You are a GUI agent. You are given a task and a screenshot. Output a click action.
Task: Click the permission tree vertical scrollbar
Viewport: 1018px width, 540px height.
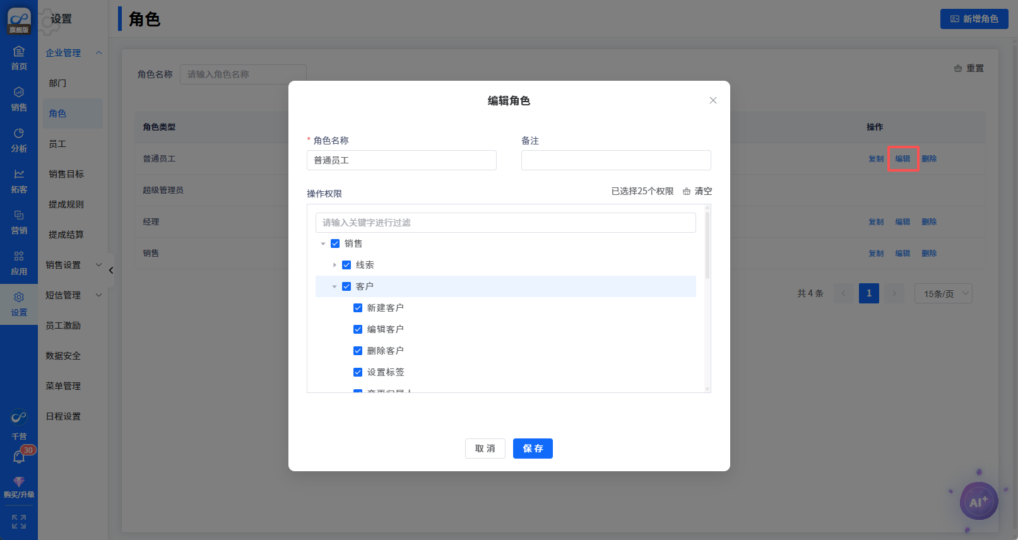point(707,246)
